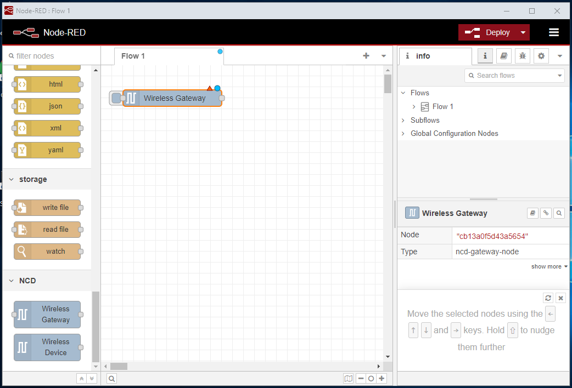Select Flow 1 in the outline

[x=442, y=107]
